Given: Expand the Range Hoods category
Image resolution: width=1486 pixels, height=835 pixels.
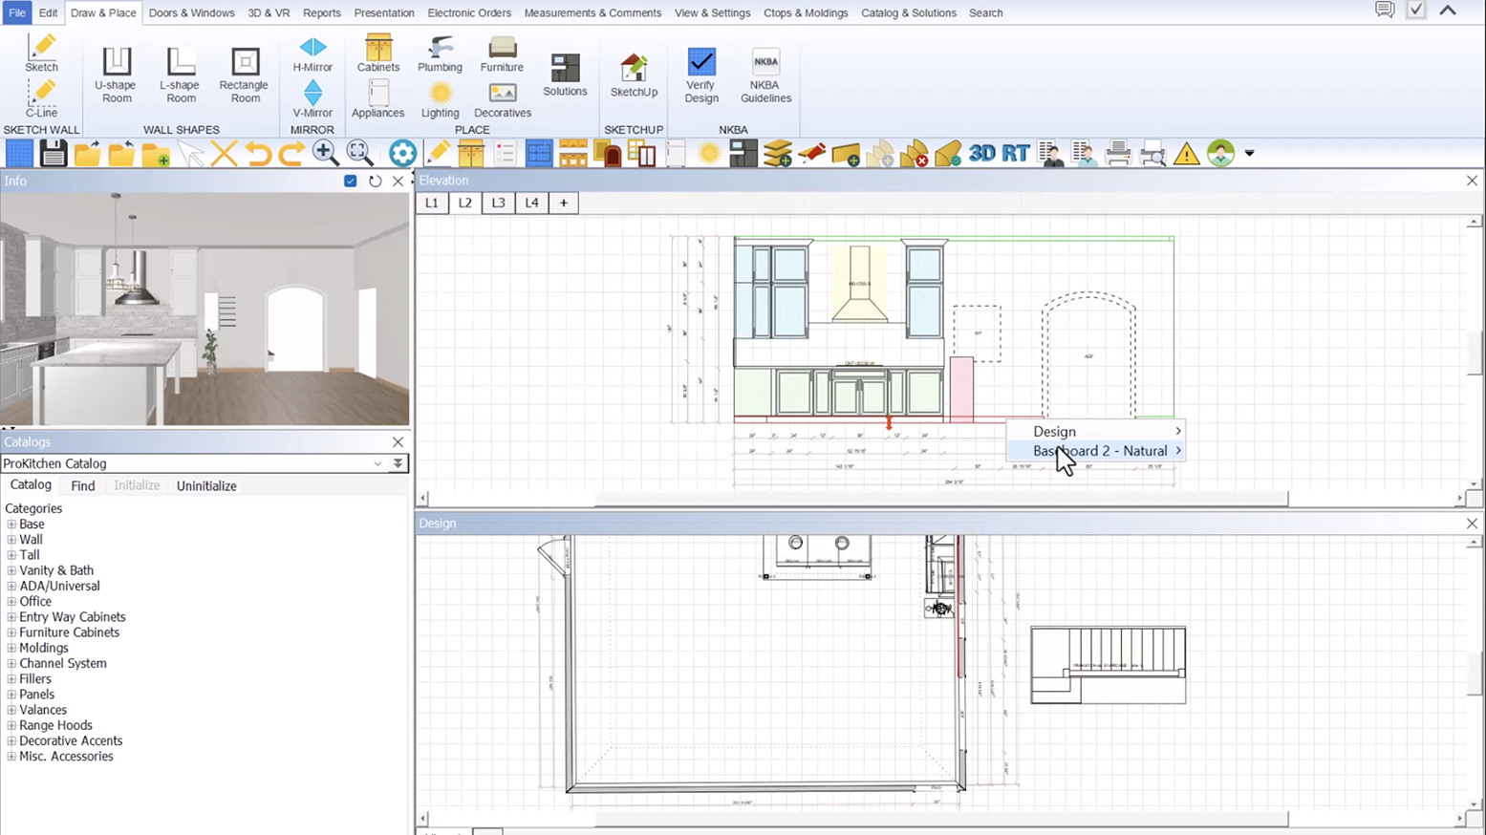Looking at the screenshot, I should [x=11, y=725].
